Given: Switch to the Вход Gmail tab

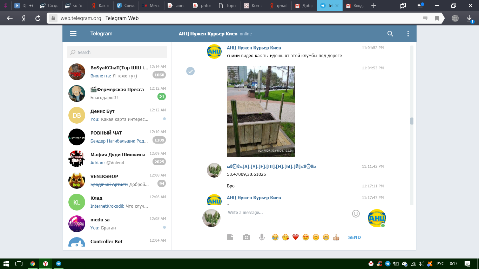Looking at the screenshot, I should point(355,6).
